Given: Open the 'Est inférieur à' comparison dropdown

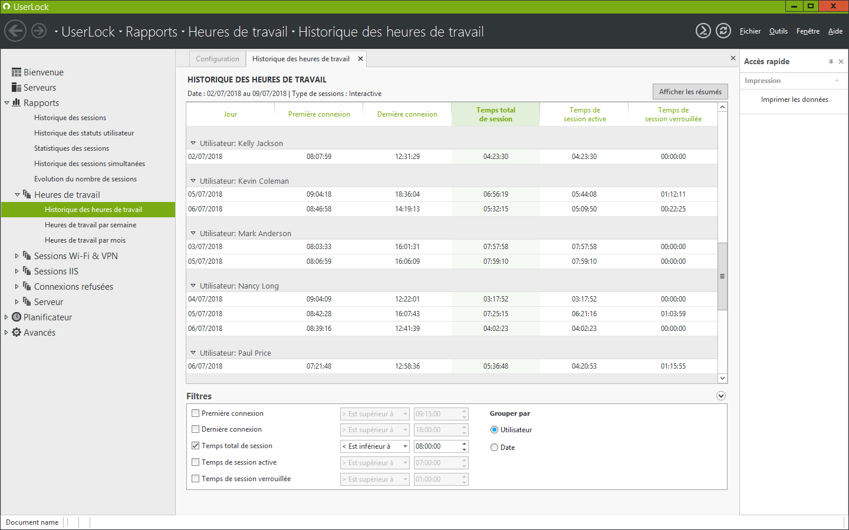Looking at the screenshot, I should tap(375, 446).
